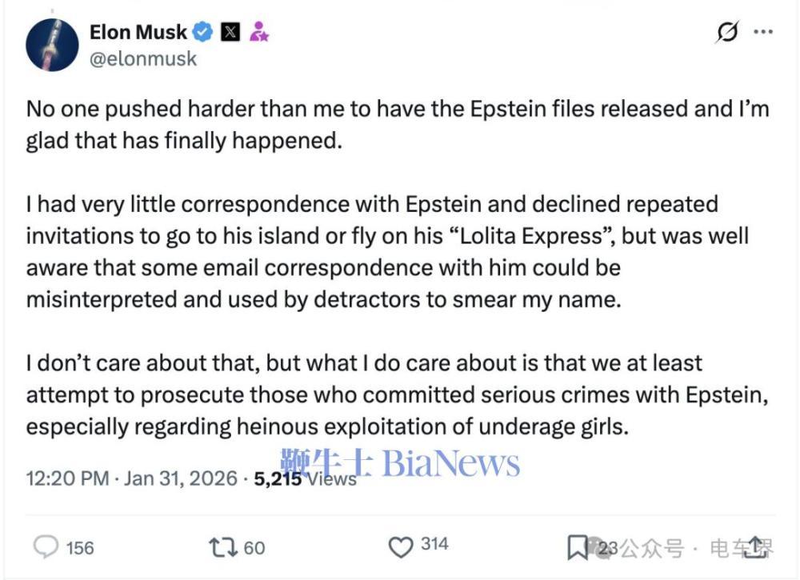This screenshot has height=580, width=800.
Task: Click the bookmark count of 23
Action: click(608, 548)
